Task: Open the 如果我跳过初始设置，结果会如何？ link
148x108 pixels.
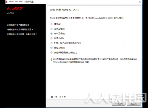Action: pyautogui.click(x=22, y=34)
